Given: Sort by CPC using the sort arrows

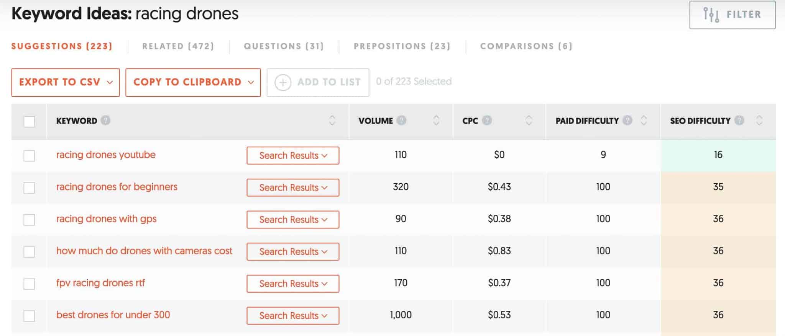Looking at the screenshot, I should (529, 121).
